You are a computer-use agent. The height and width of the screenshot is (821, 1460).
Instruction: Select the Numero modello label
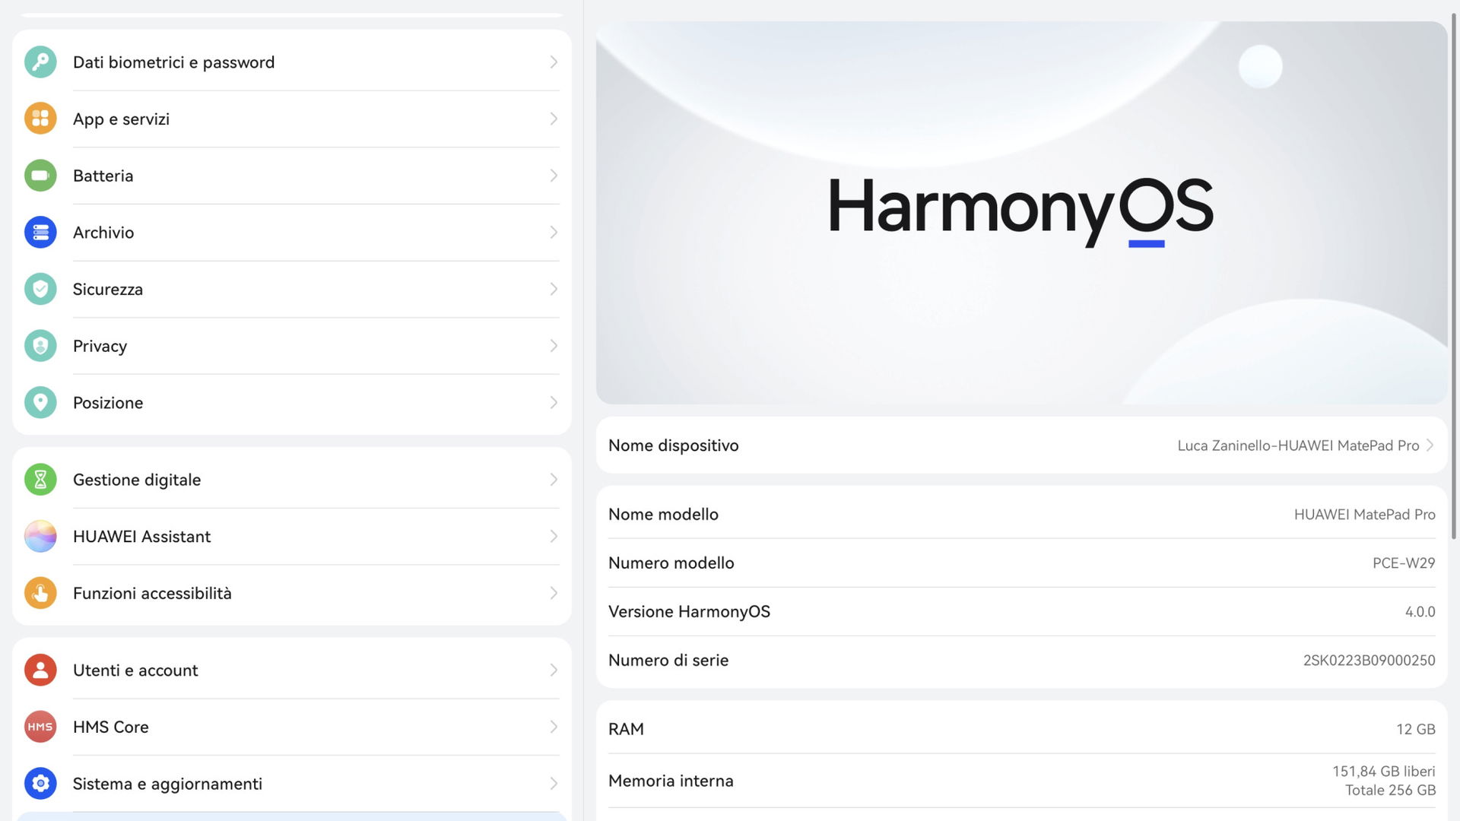click(x=671, y=563)
